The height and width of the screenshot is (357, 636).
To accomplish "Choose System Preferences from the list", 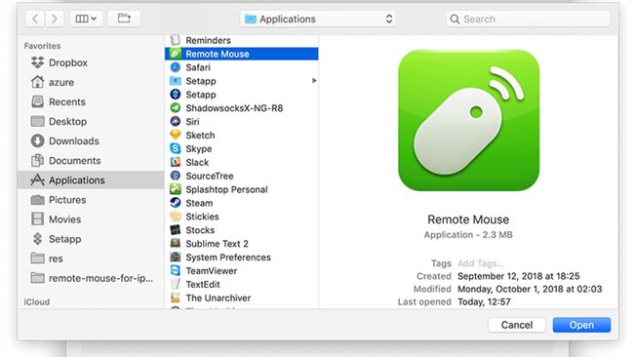I will 241,258.
